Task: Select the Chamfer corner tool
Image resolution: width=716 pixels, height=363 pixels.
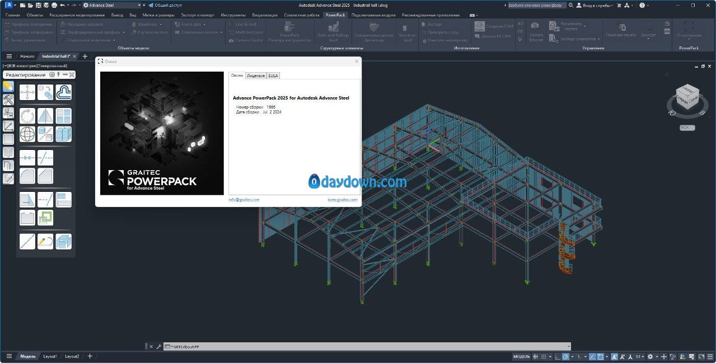Action: [45, 176]
